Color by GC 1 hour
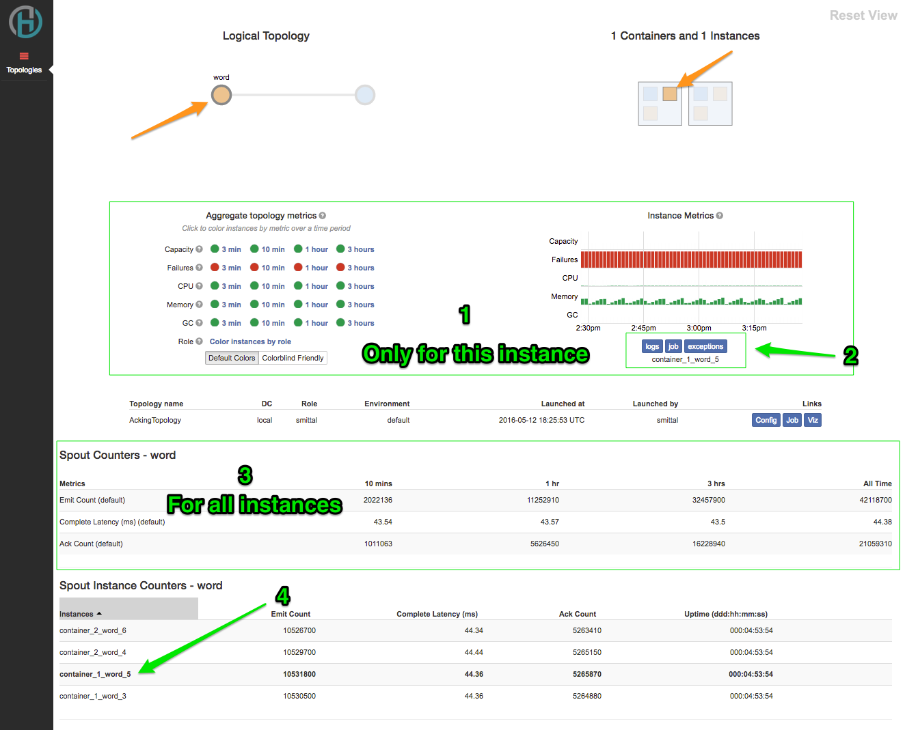Image resolution: width=905 pixels, height=730 pixels. pos(311,323)
